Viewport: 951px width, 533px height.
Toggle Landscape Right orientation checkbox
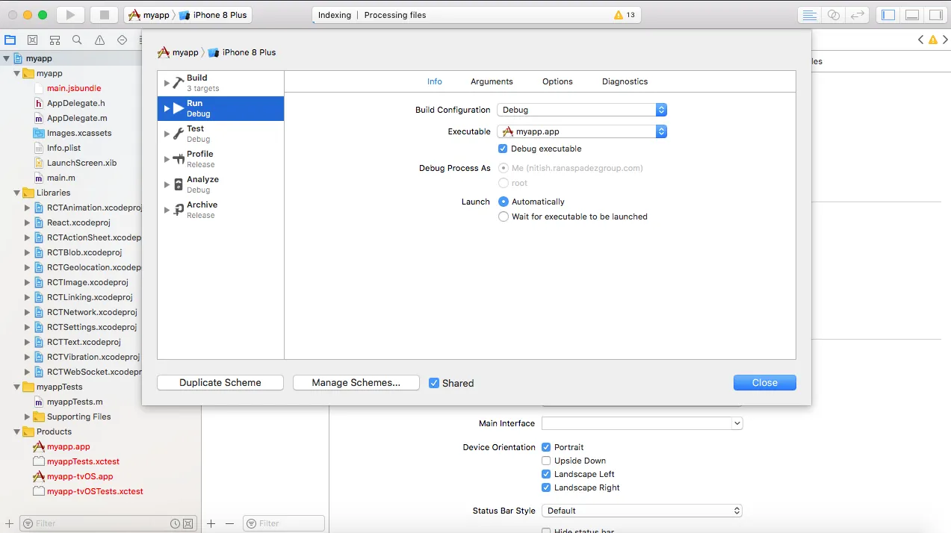546,487
